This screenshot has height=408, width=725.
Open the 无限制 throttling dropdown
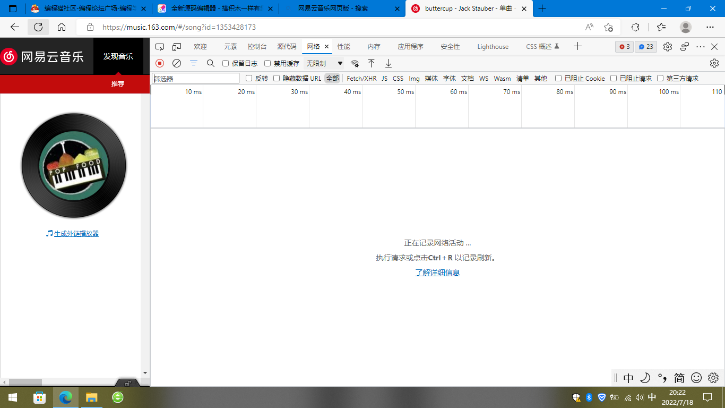point(324,63)
